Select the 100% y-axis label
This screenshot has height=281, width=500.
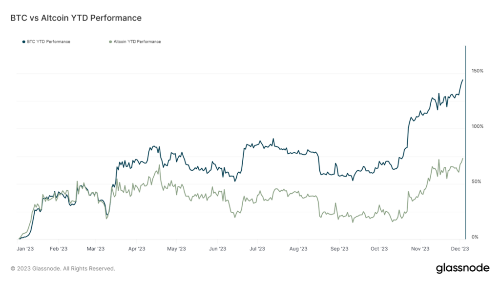pos(477,126)
